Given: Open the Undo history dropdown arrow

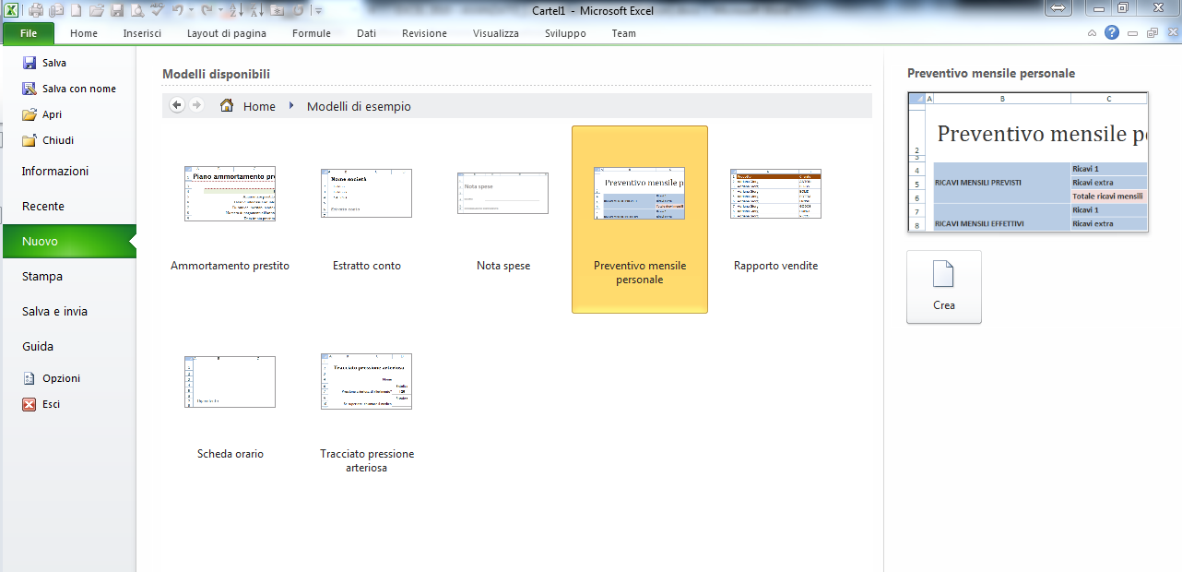Looking at the screenshot, I should [x=191, y=10].
